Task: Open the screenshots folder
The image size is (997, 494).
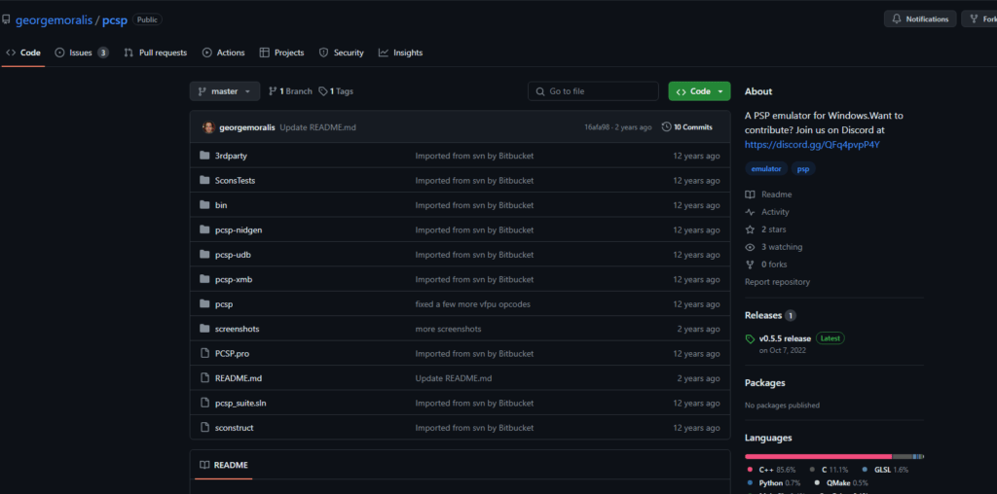Action: (x=238, y=329)
